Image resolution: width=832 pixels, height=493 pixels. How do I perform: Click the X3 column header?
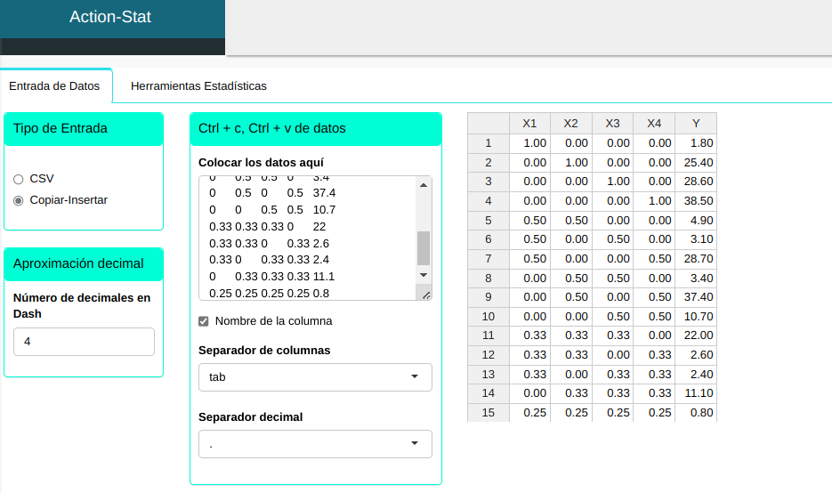(612, 123)
